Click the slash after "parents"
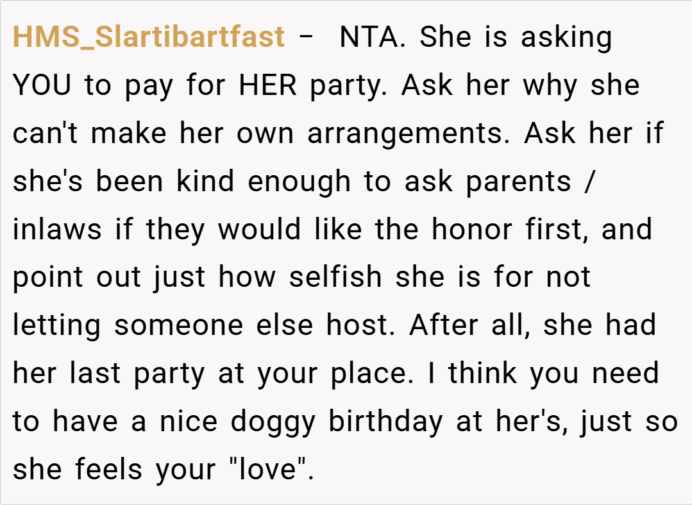 point(589,182)
